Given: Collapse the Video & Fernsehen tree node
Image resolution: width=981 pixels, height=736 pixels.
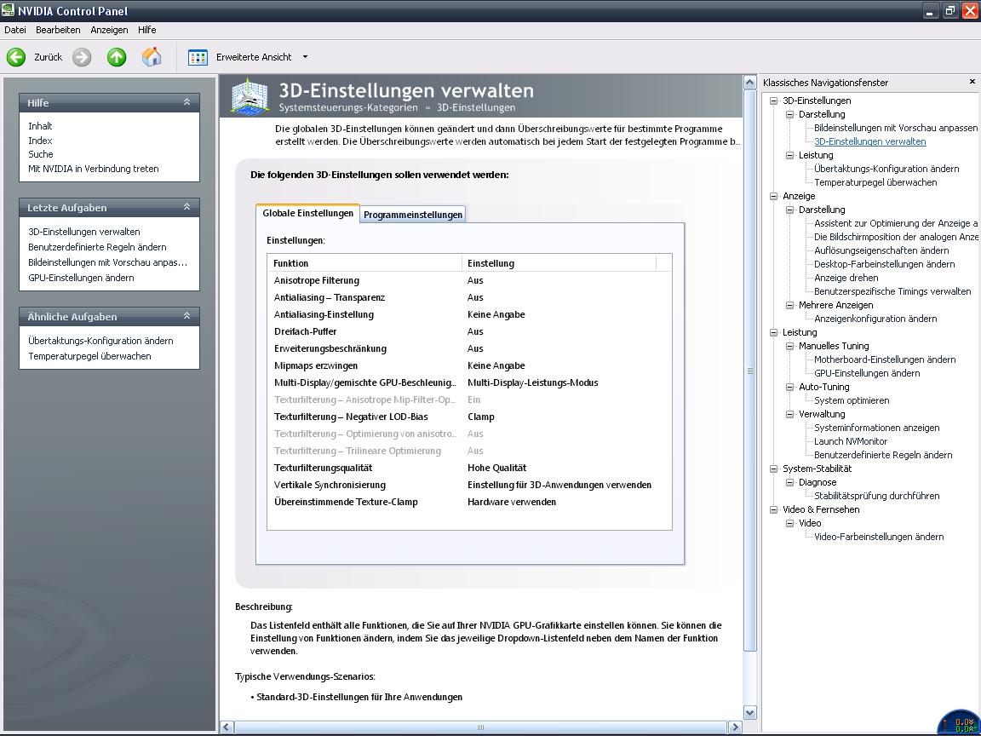Looking at the screenshot, I should pyautogui.click(x=774, y=509).
